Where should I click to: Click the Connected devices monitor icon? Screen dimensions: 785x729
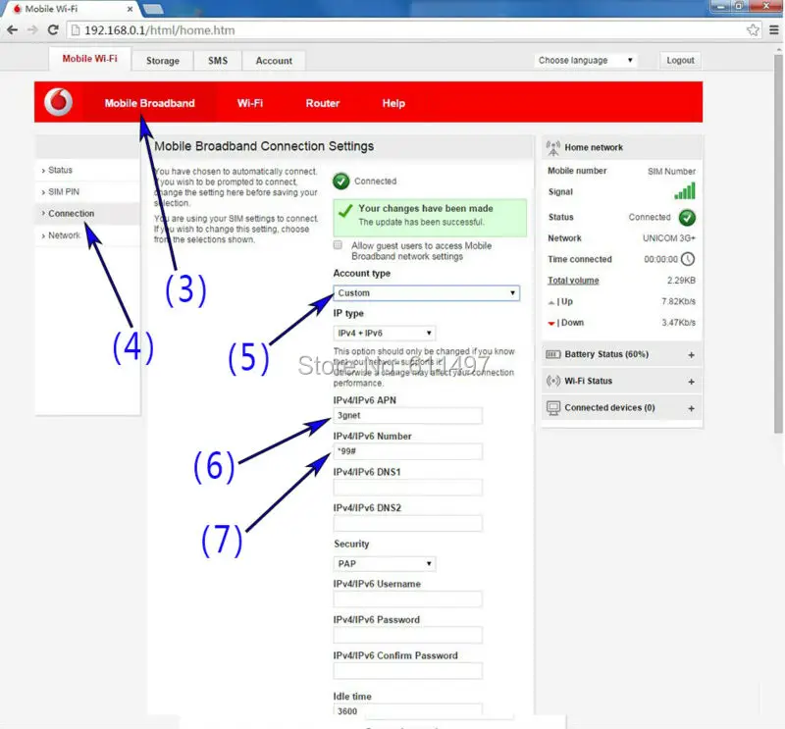pos(553,408)
